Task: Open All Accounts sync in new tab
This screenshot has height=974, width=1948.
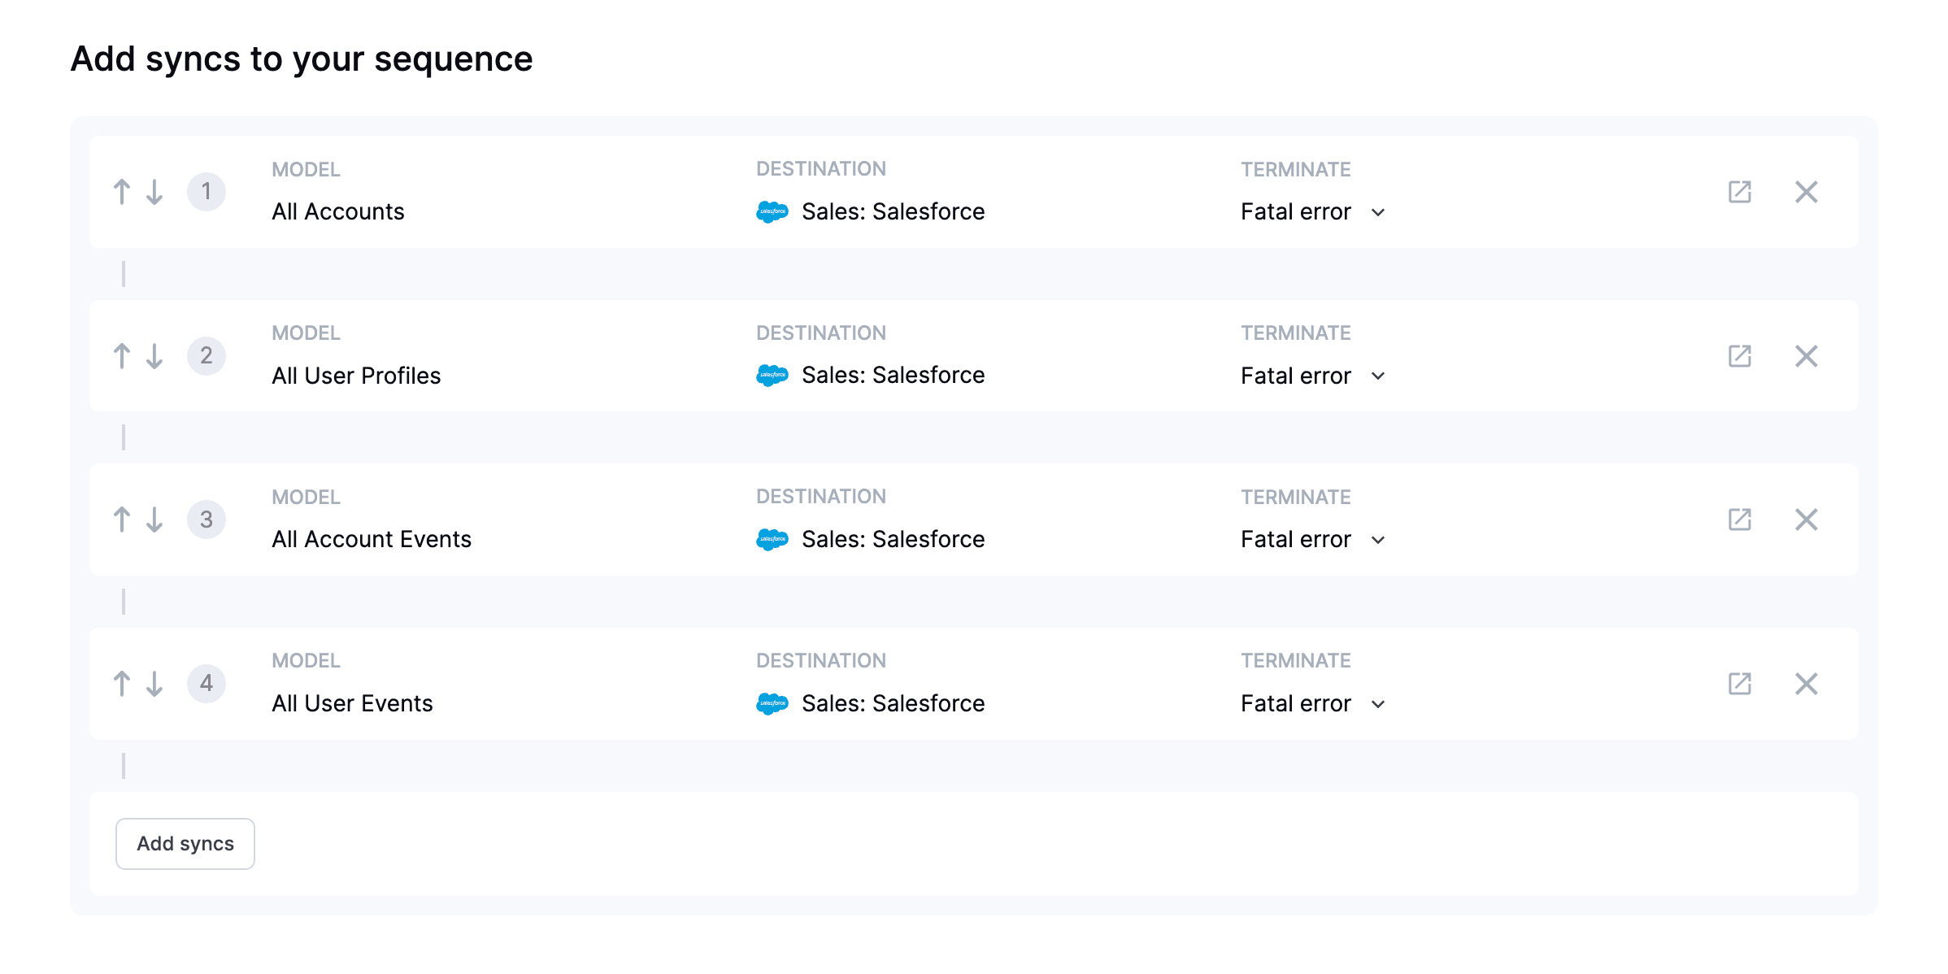Action: (1739, 192)
